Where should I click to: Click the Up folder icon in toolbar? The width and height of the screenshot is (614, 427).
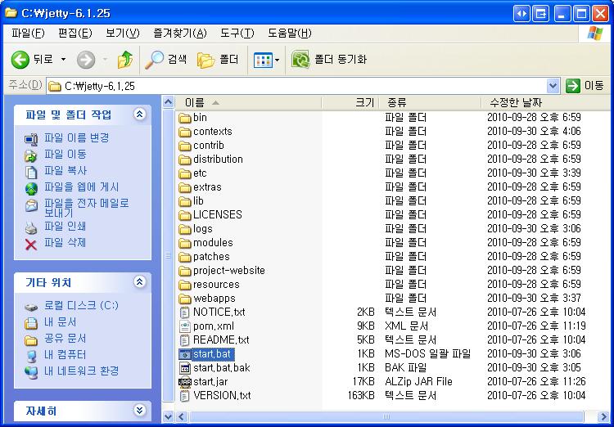[x=124, y=60]
